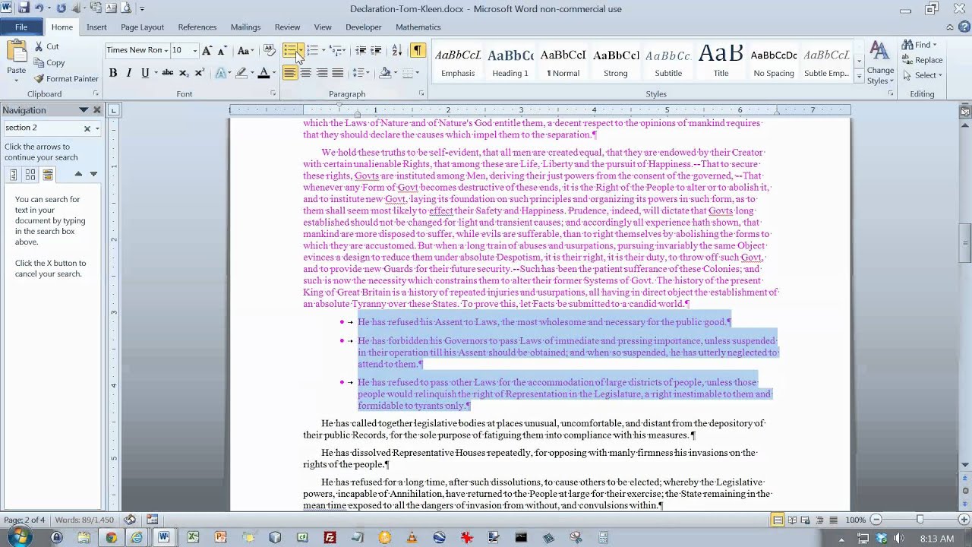The width and height of the screenshot is (972, 547).
Task: Click the Text Highlight Color marker
Action: [241, 73]
